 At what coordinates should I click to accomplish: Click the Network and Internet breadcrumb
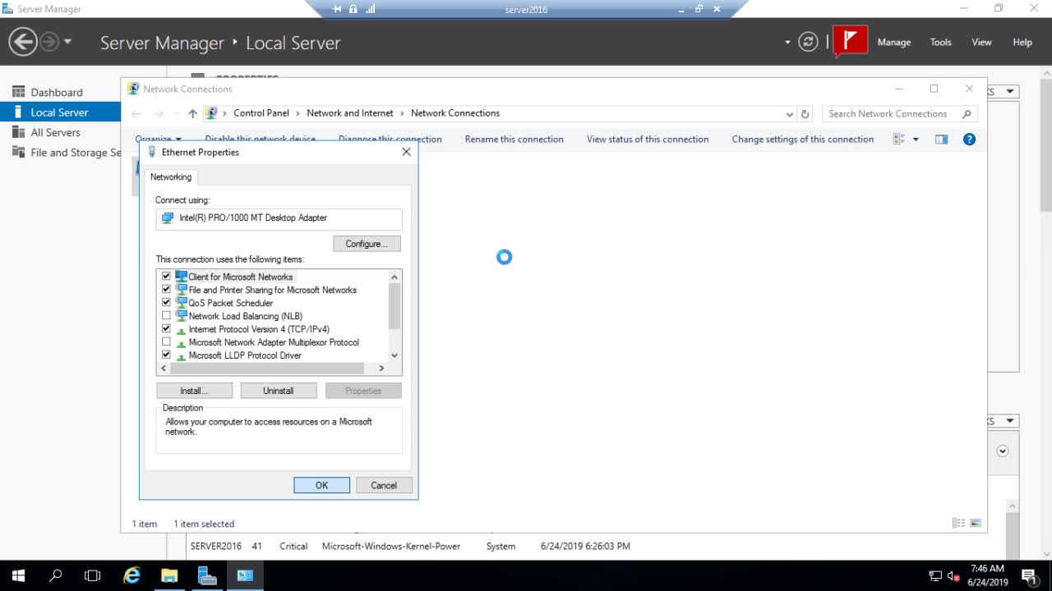(x=350, y=113)
